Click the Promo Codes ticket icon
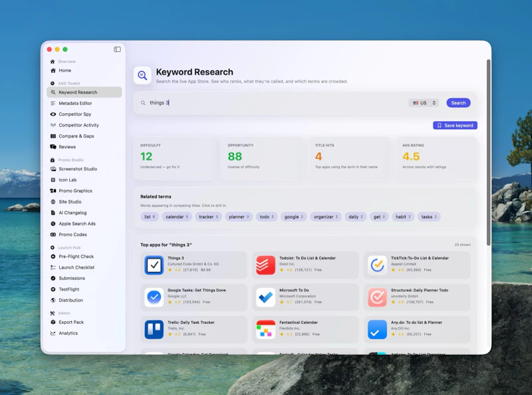The width and height of the screenshot is (532, 395). pos(53,235)
